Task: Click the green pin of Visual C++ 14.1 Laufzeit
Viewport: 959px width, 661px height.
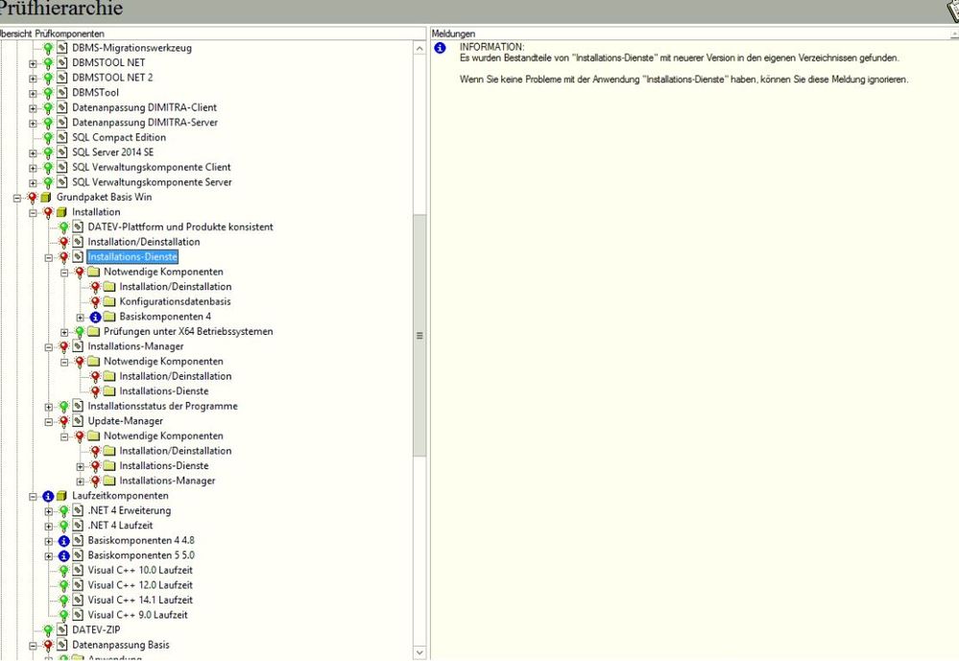Action: (63, 601)
